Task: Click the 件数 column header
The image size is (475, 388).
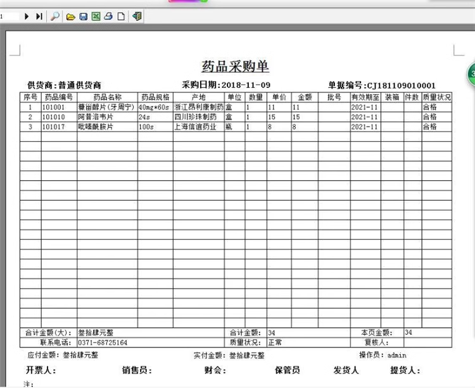Action: point(412,97)
